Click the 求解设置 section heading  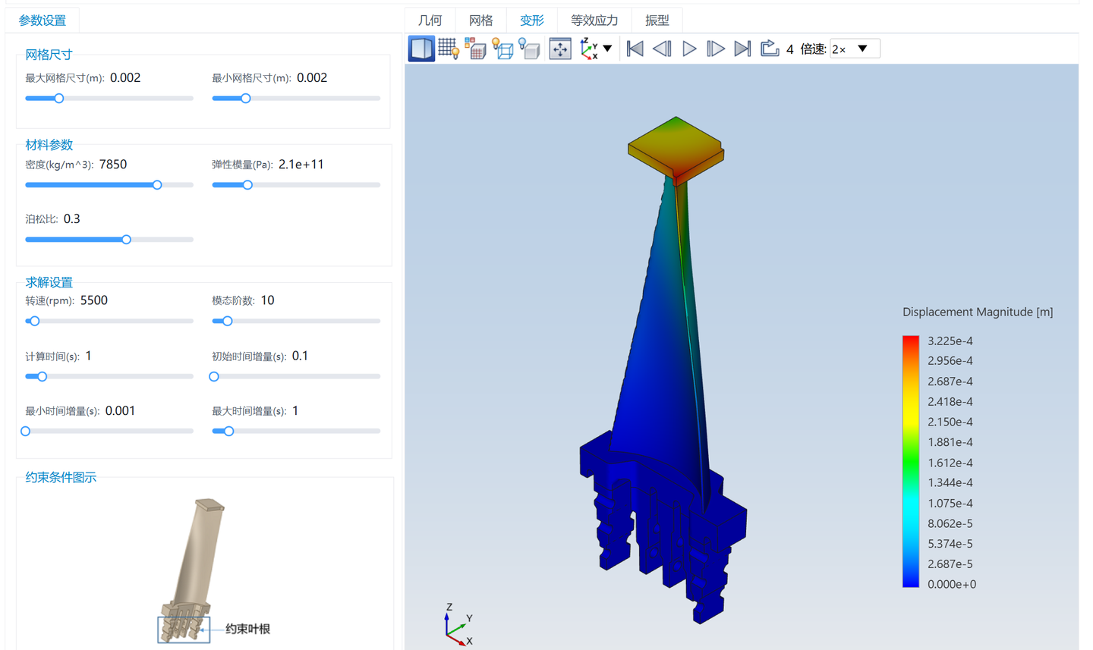coord(49,282)
